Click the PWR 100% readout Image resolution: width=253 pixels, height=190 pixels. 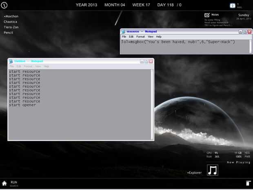[243, 156]
